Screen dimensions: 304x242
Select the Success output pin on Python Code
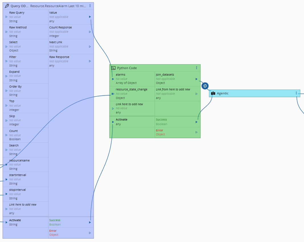(196, 122)
